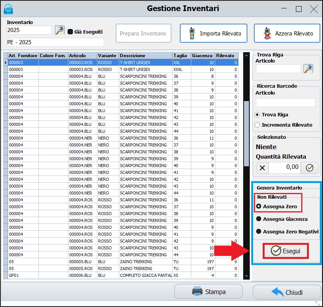This screenshot has height=307, width=323.
Task: Click the X icon beside Quantità Rilevata
Action: 262,168
